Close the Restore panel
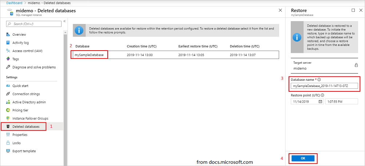 [361, 10]
